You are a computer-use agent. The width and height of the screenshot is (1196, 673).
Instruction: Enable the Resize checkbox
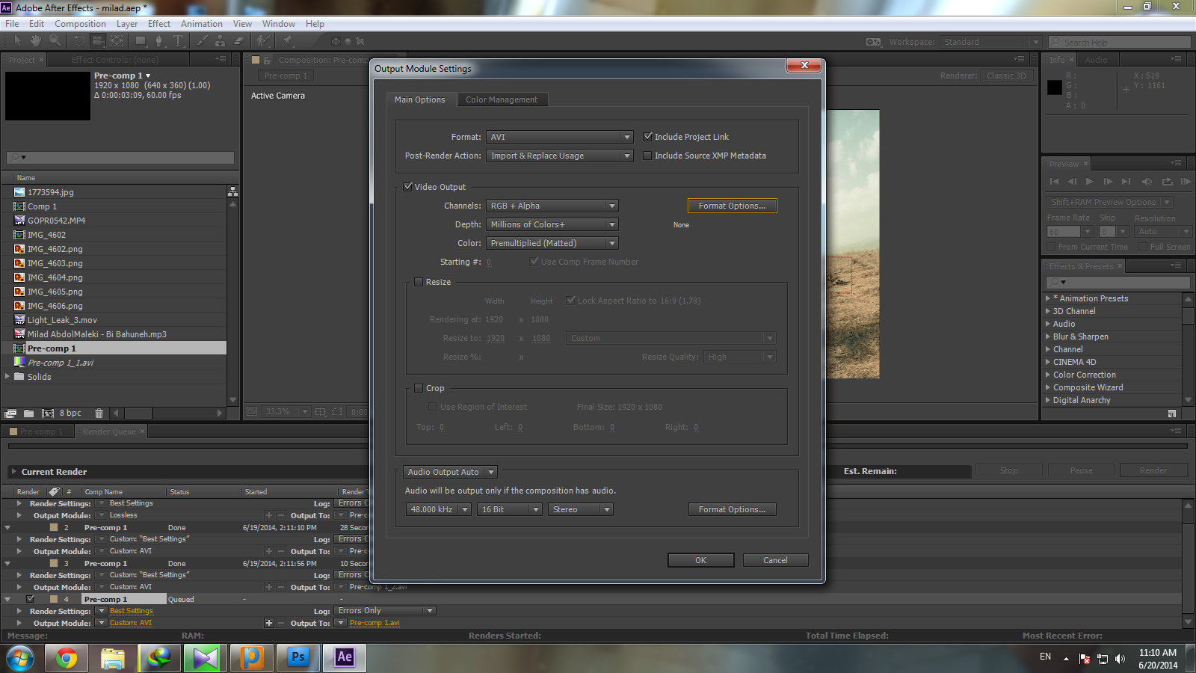(419, 282)
